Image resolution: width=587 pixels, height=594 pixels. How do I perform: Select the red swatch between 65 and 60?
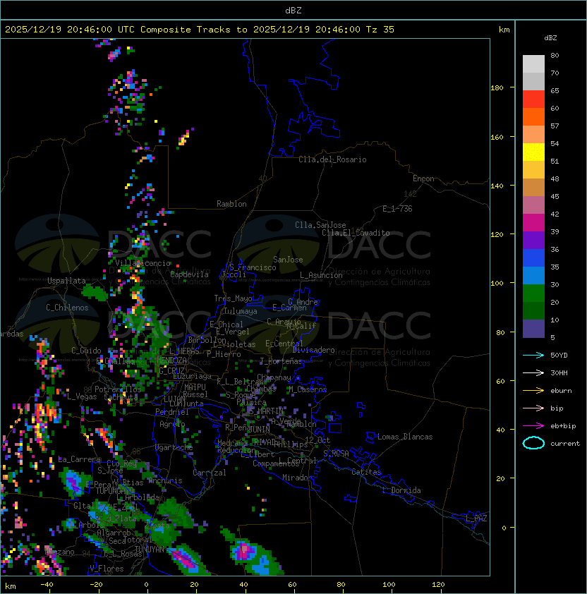[533, 99]
